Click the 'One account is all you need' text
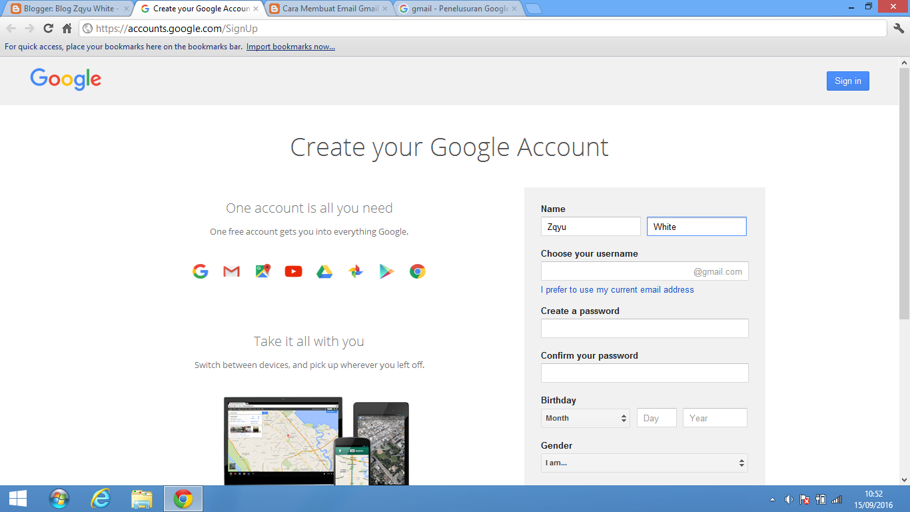This screenshot has width=910, height=512. coord(309,208)
